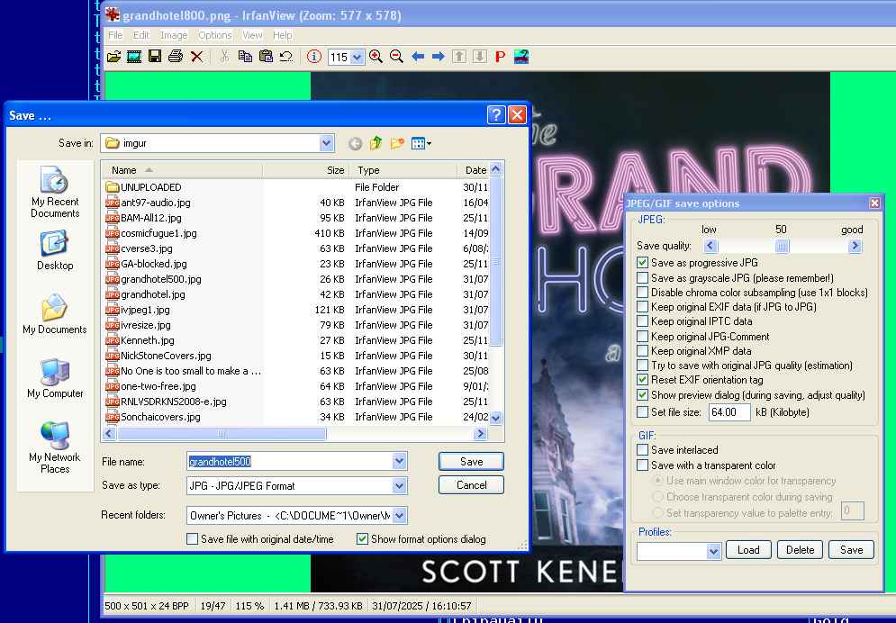Select Desktop in the places bar
Image resolution: width=896 pixels, height=623 pixels.
(x=55, y=250)
